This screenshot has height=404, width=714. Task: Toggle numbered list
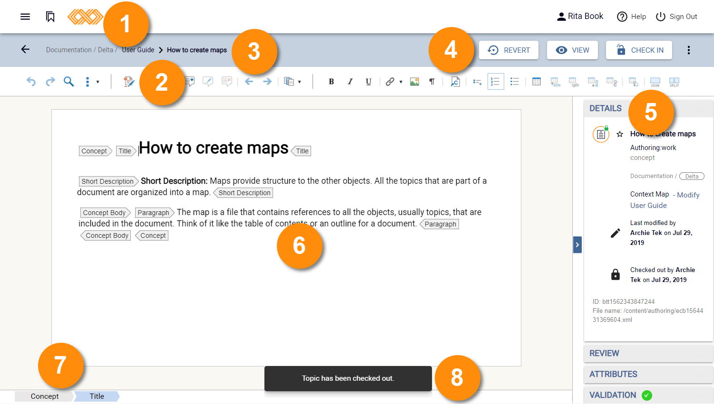[x=496, y=82]
